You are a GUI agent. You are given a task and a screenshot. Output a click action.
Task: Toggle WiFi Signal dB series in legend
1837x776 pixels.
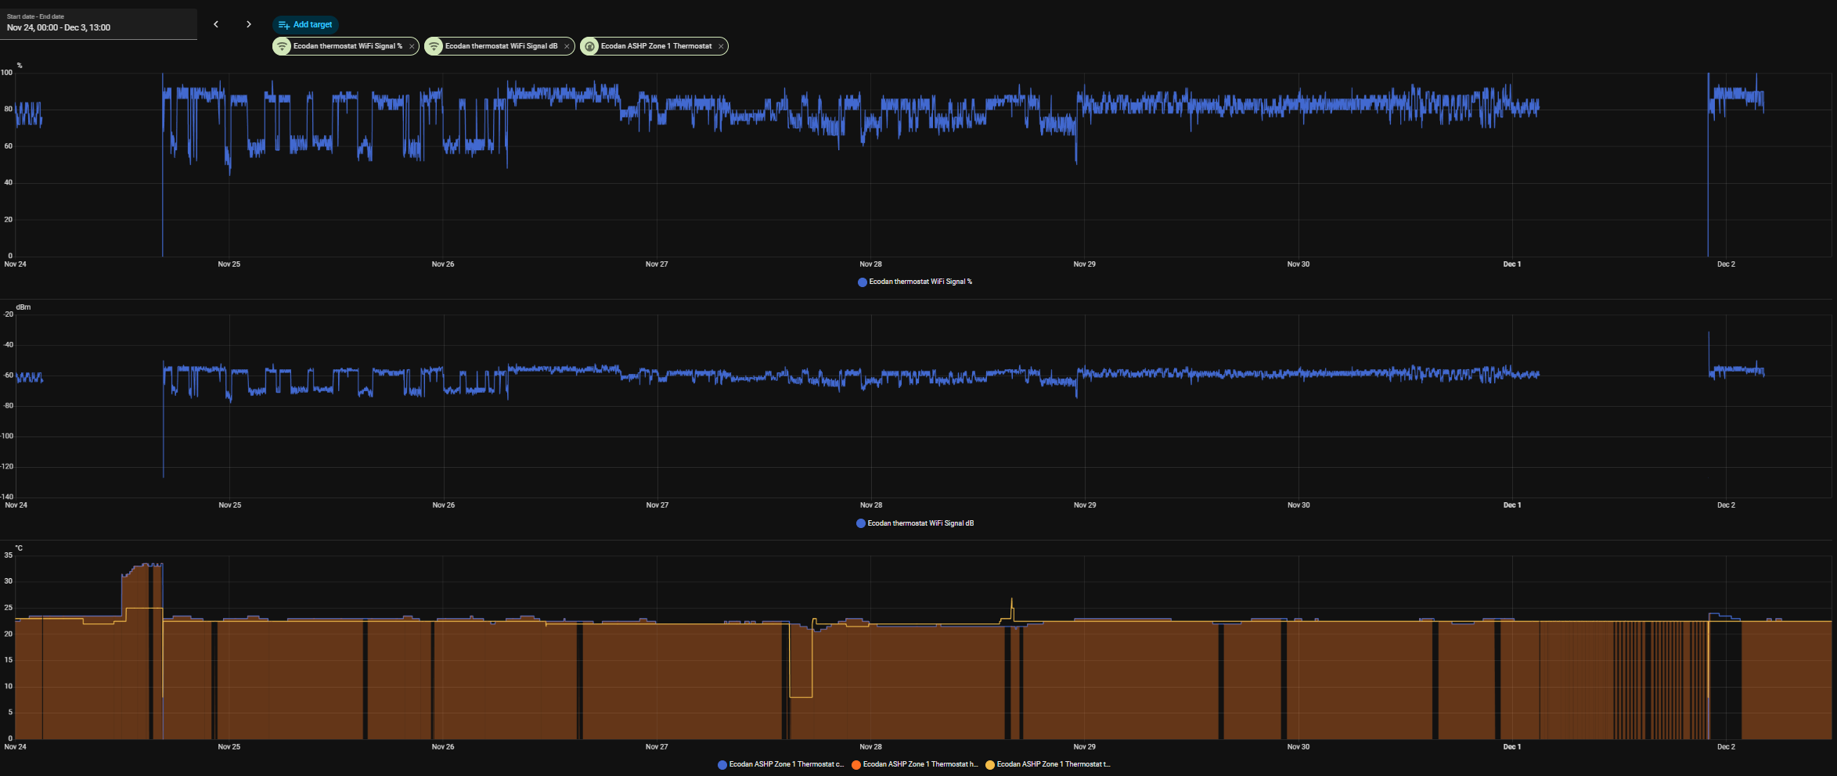tap(915, 523)
